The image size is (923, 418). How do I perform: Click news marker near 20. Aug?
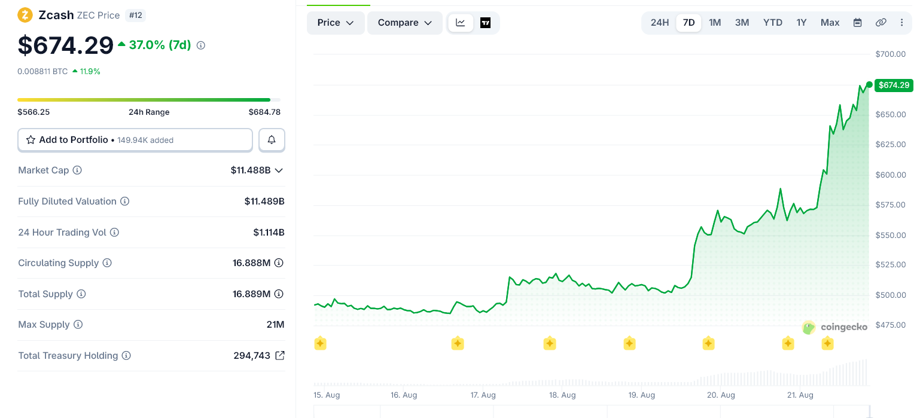708,344
